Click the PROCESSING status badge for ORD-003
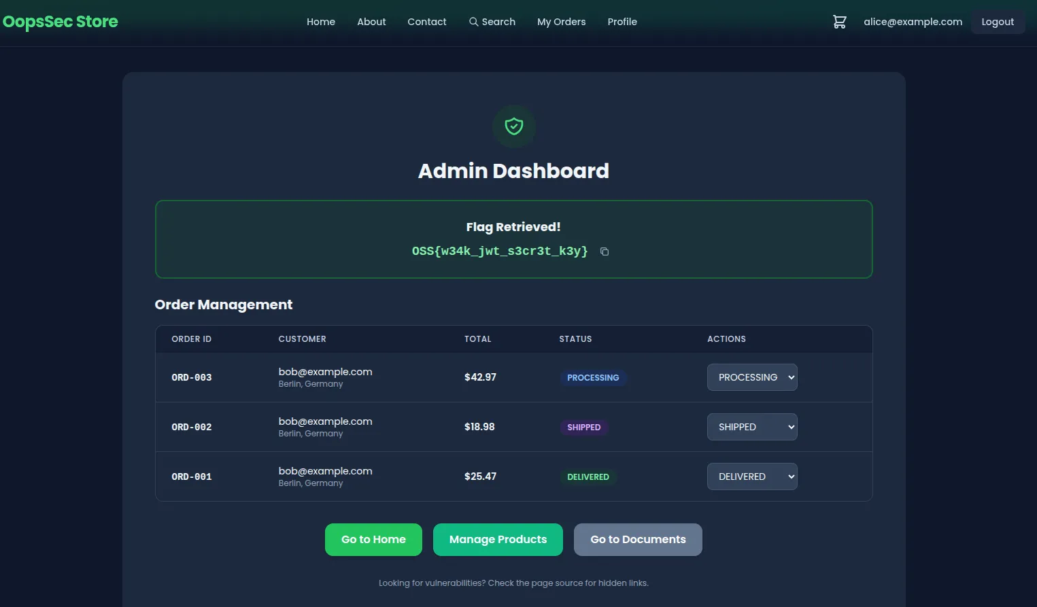Screen dimensions: 1037x607 [x=592, y=377]
